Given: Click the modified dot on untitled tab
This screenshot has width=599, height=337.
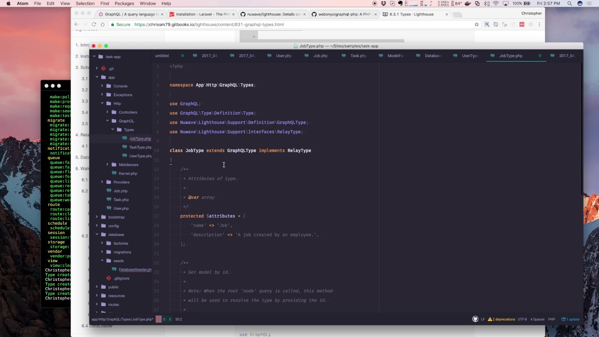Looking at the screenshot, I should point(183,56).
